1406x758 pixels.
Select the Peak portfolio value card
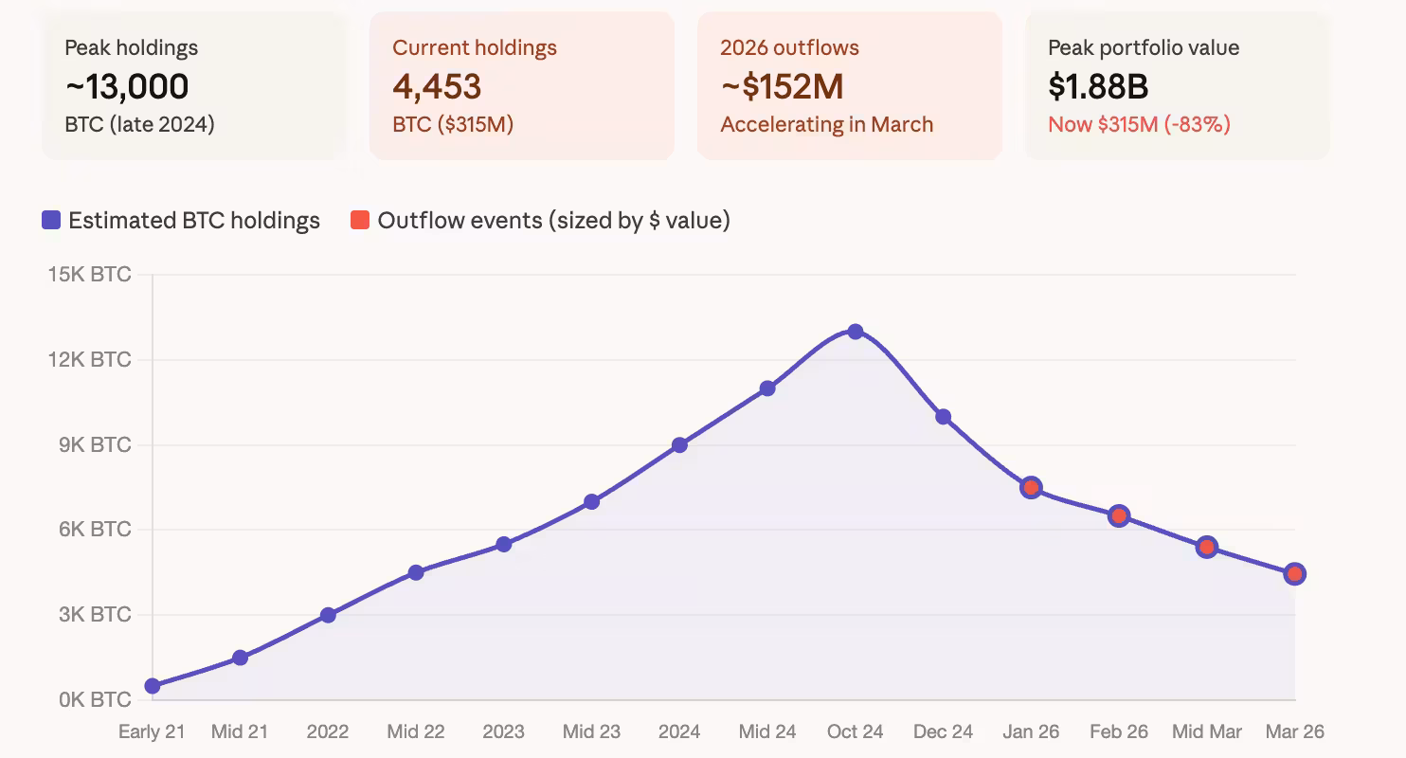pos(1177,85)
